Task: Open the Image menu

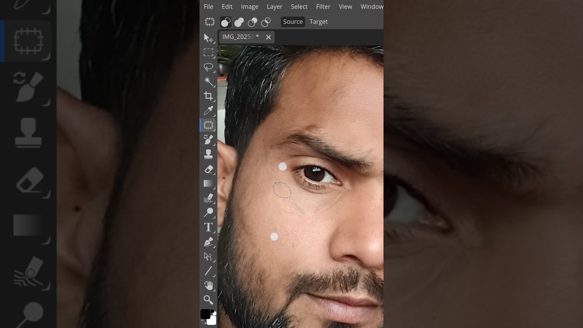Action: [250, 6]
